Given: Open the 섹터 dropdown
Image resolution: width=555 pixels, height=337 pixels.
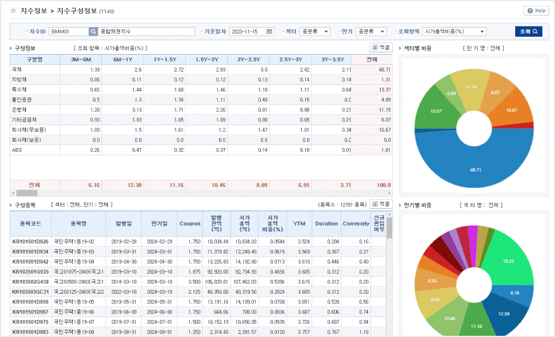Looking at the screenshot, I should (x=315, y=31).
